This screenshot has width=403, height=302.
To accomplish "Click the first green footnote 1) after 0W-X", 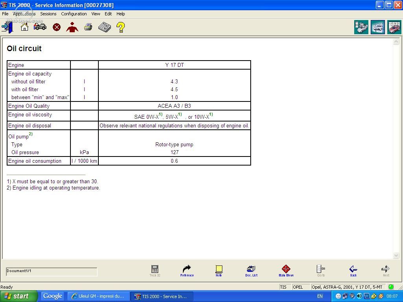I will 161,114.
